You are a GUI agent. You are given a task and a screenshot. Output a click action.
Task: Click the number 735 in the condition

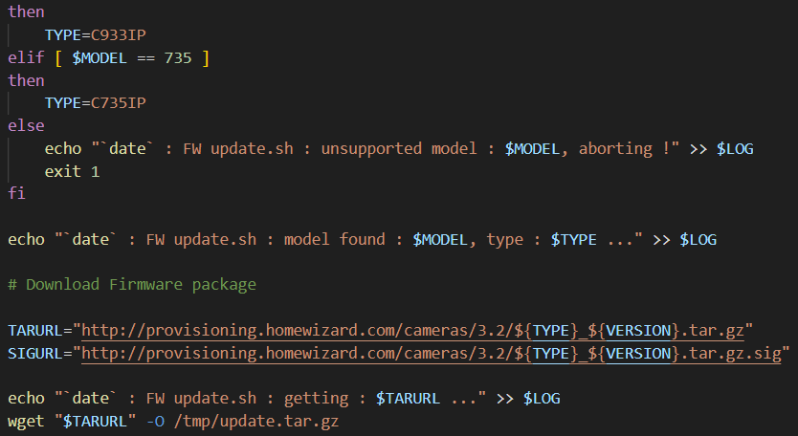[176, 58]
